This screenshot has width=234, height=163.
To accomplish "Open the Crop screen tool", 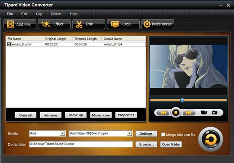I will pyautogui.click(x=115, y=24).
